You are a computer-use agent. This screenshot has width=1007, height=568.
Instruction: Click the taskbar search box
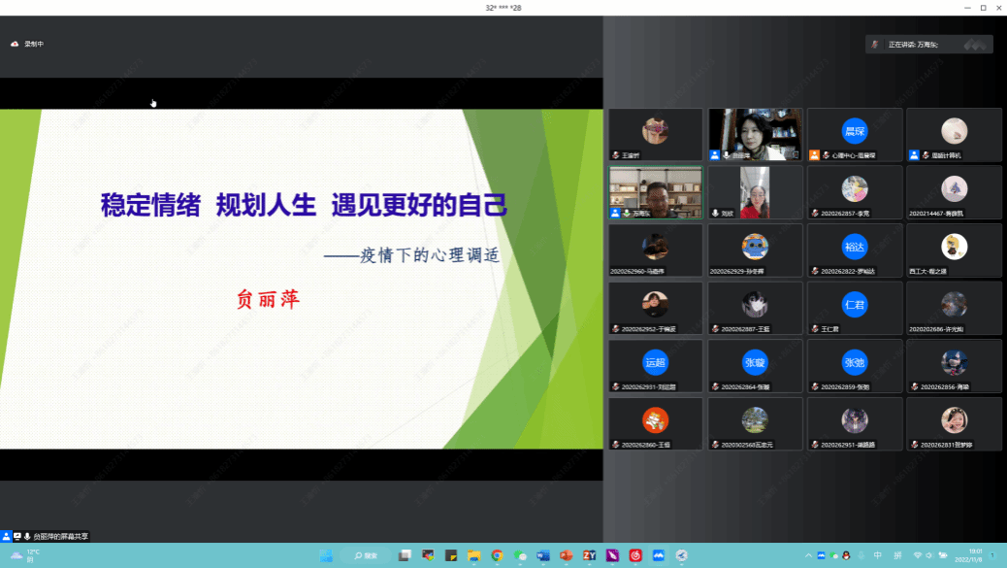pyautogui.click(x=367, y=555)
